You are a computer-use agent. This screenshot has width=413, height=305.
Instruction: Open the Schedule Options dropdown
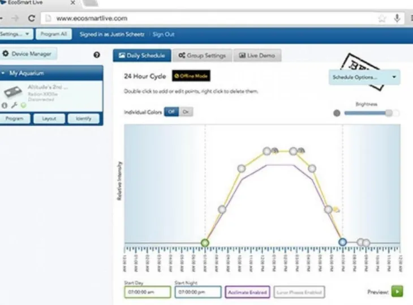(364, 77)
